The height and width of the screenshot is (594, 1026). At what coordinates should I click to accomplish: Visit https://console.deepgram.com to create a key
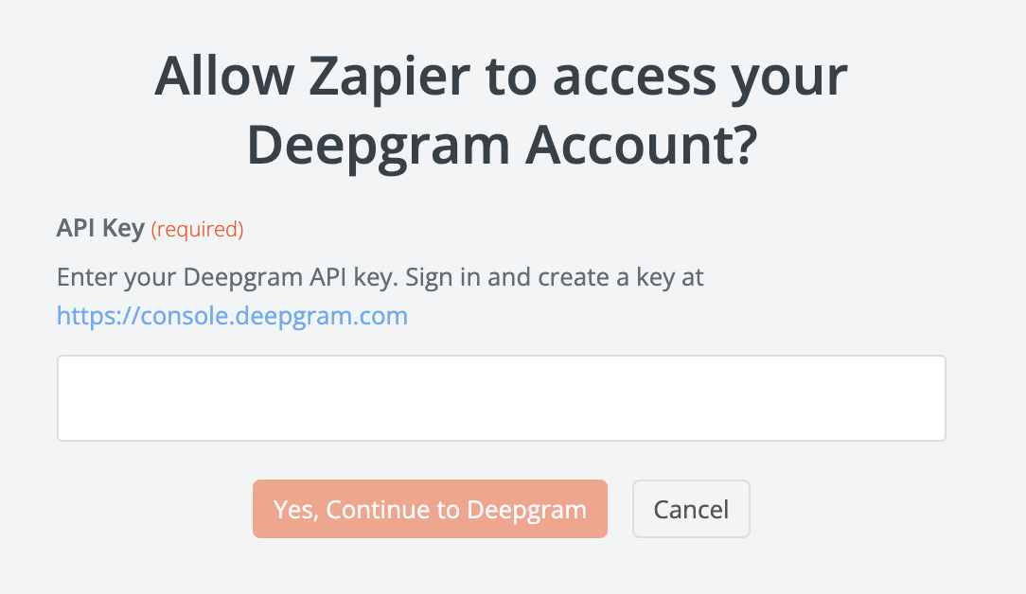coord(232,316)
